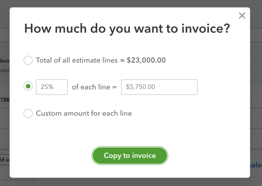
Task: Select the "Total of all estimate lines" radio
Action: (x=28, y=61)
